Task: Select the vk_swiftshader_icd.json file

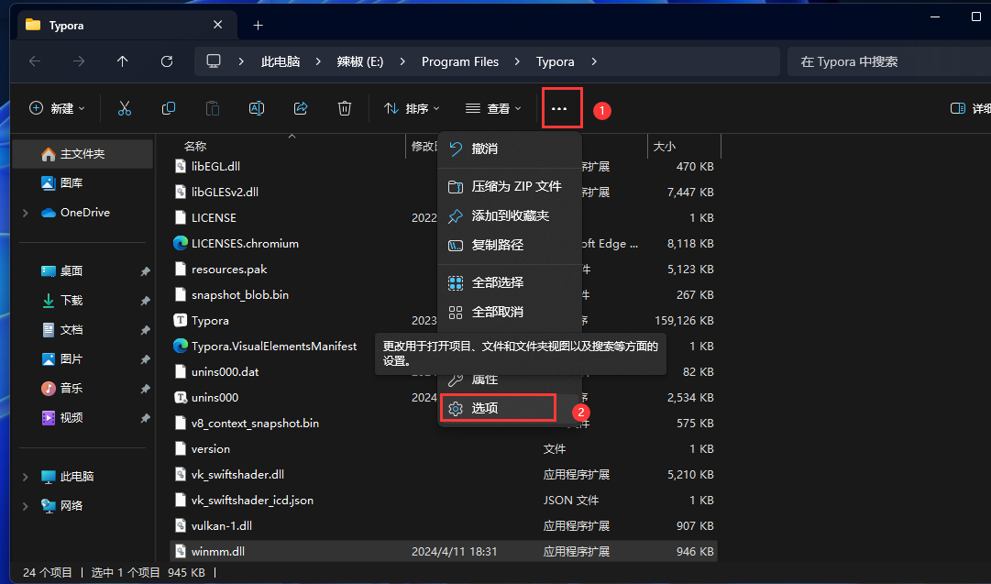Action: click(x=252, y=500)
